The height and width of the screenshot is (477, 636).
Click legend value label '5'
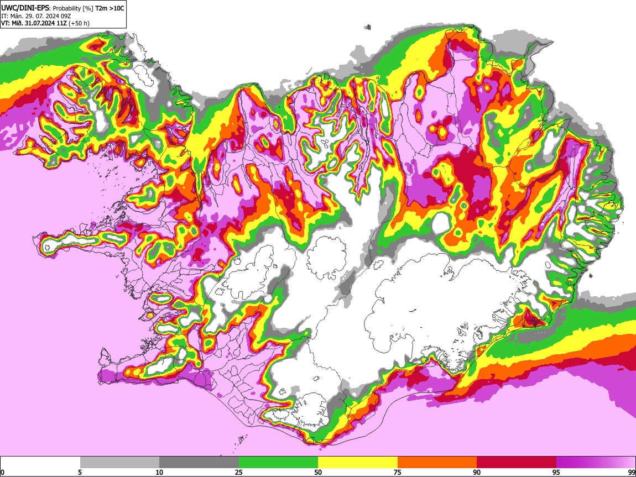80,472
